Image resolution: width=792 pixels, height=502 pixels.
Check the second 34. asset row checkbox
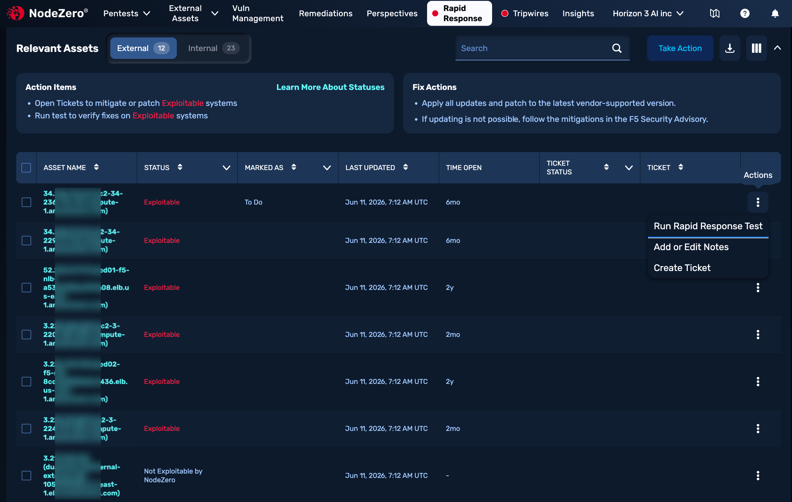pos(26,241)
